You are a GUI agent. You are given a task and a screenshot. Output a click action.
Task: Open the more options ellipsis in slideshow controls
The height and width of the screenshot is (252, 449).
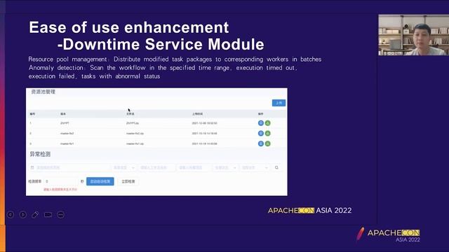pos(61,214)
